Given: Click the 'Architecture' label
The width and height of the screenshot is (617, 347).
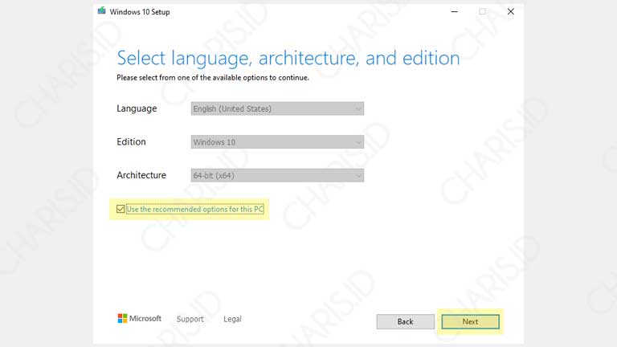Looking at the screenshot, I should point(141,175).
